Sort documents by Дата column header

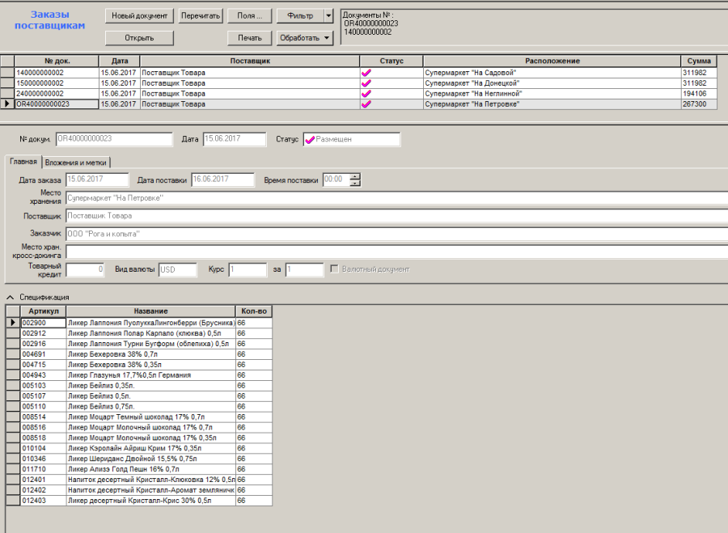[120, 61]
